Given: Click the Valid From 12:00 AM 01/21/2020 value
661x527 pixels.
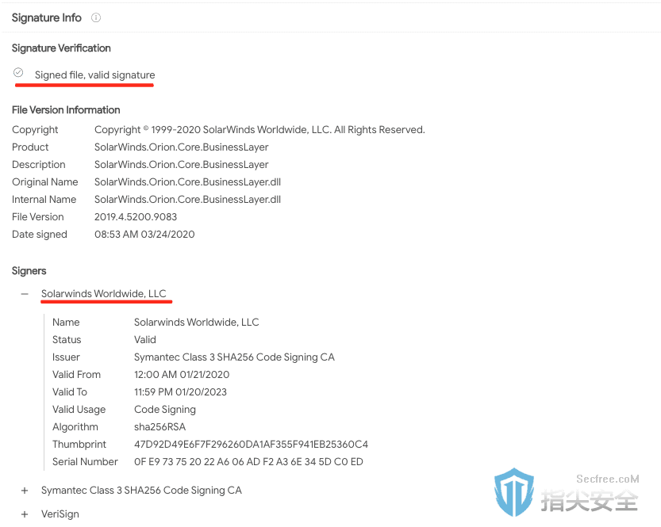Looking at the screenshot, I should [x=182, y=375].
